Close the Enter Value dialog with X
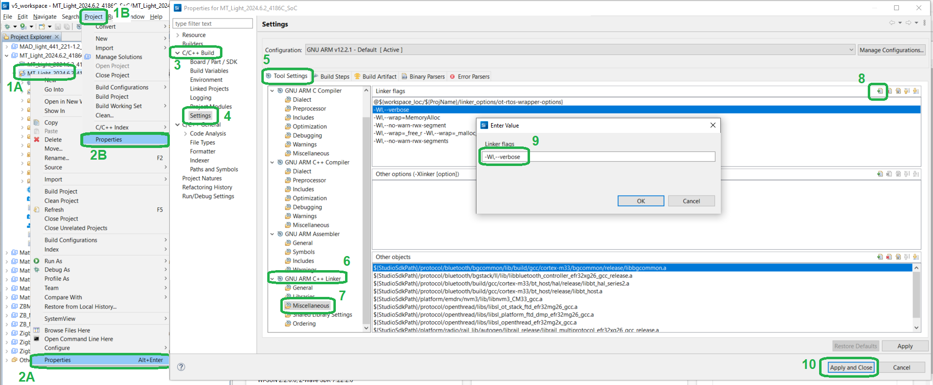The image size is (933, 385). coord(713,125)
